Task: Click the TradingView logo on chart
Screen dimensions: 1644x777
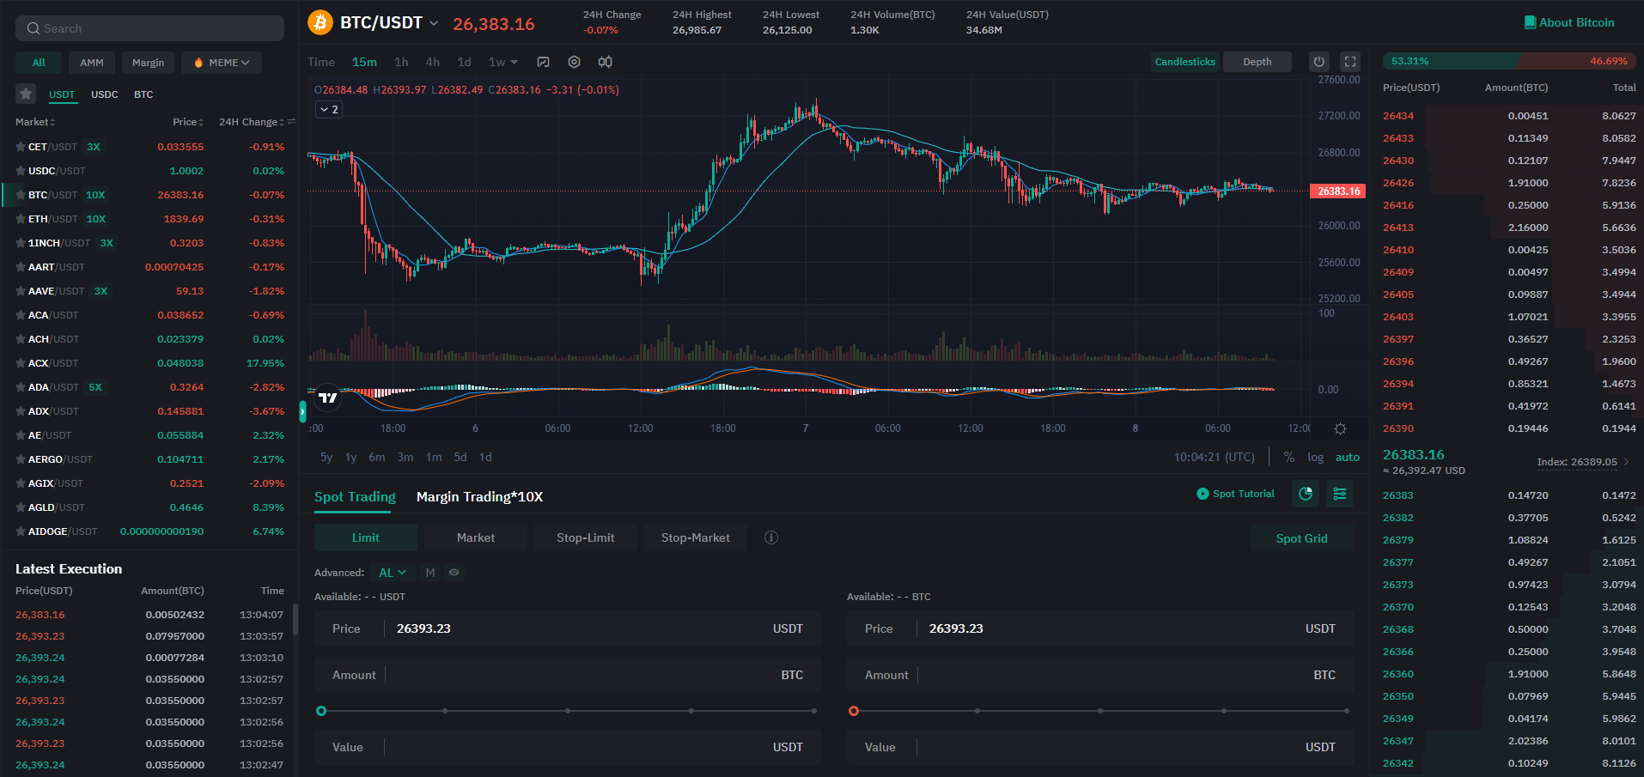Action: (x=328, y=397)
